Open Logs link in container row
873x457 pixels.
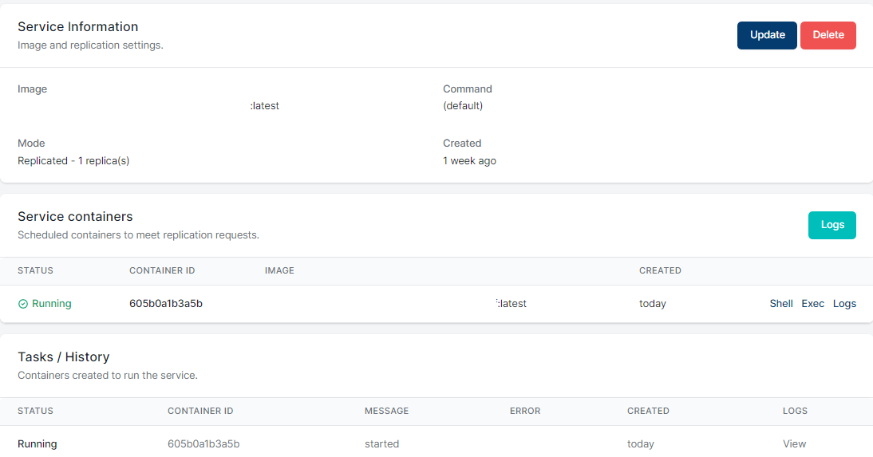[844, 303]
